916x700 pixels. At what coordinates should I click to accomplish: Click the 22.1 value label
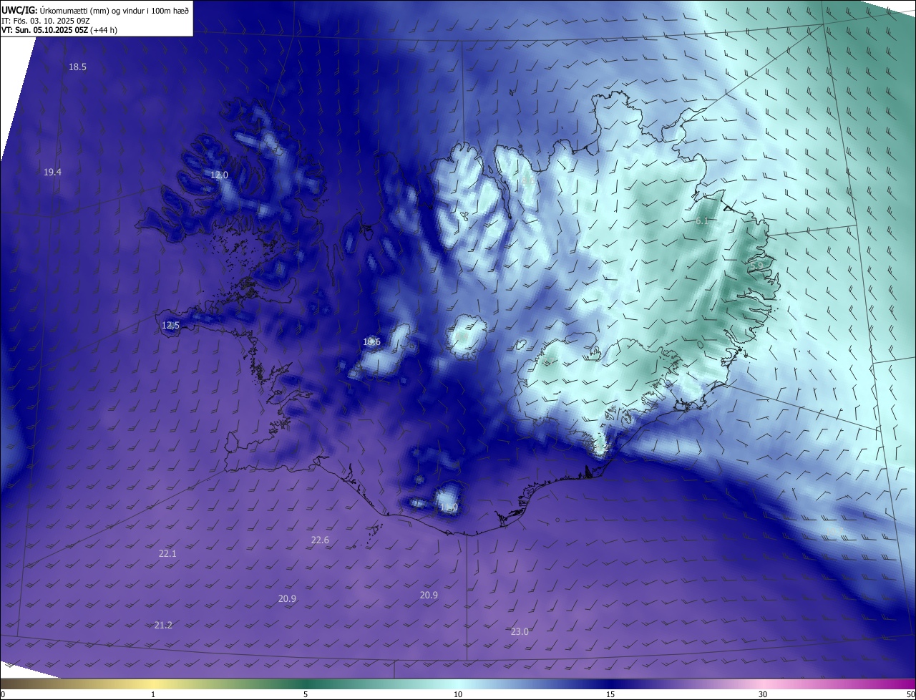click(x=167, y=554)
